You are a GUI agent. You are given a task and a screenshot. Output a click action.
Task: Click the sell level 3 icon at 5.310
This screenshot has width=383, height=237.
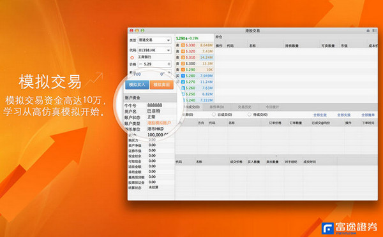[x=183, y=57]
